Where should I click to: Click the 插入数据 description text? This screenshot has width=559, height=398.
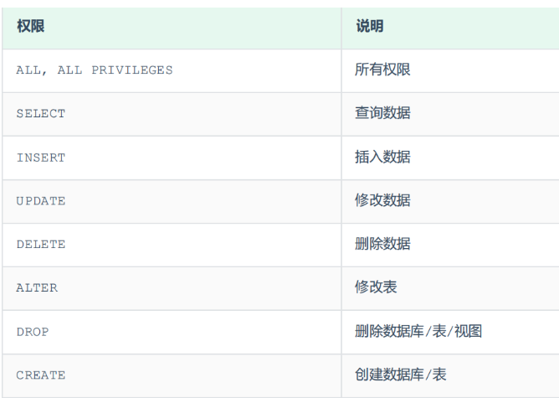click(382, 157)
